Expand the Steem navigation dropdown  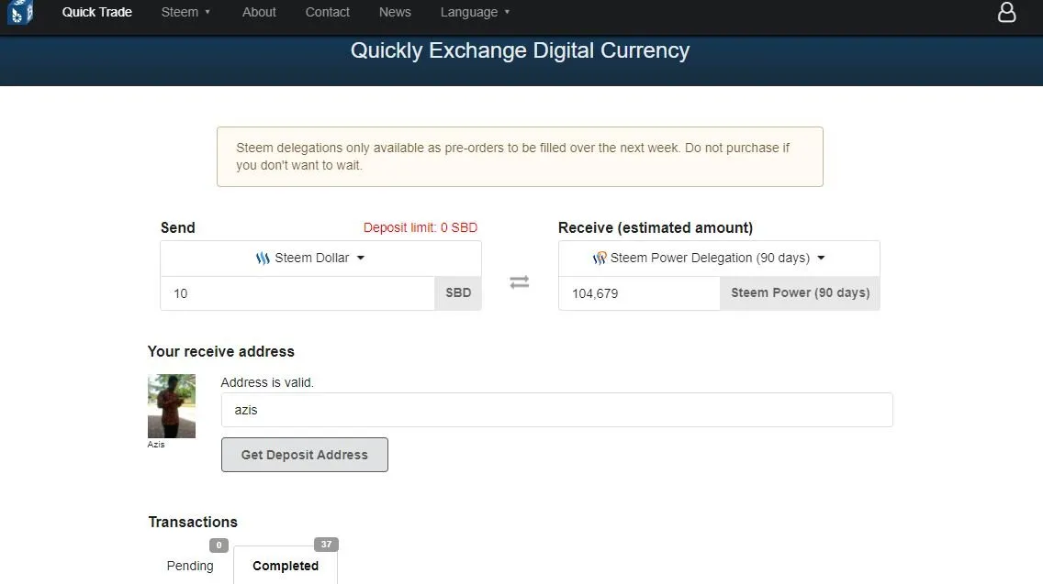coord(185,12)
